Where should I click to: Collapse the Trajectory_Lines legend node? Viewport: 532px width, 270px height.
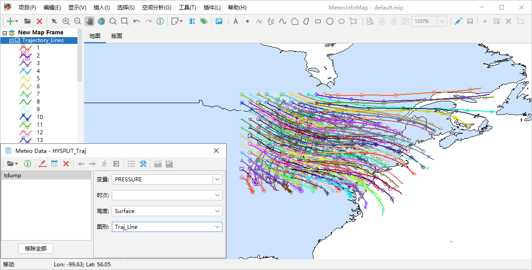click(12, 40)
